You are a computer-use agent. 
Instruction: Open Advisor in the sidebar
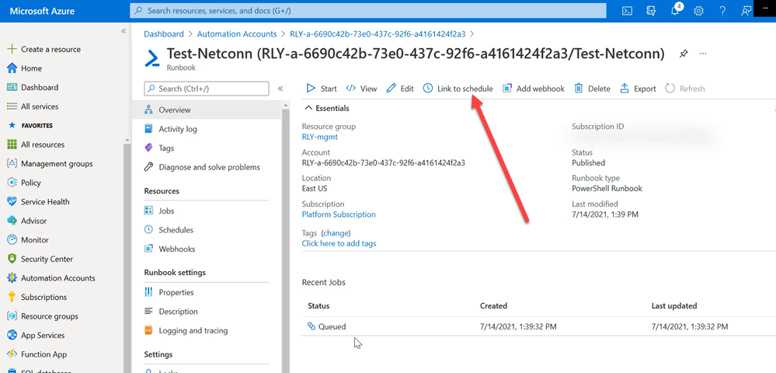[33, 221]
